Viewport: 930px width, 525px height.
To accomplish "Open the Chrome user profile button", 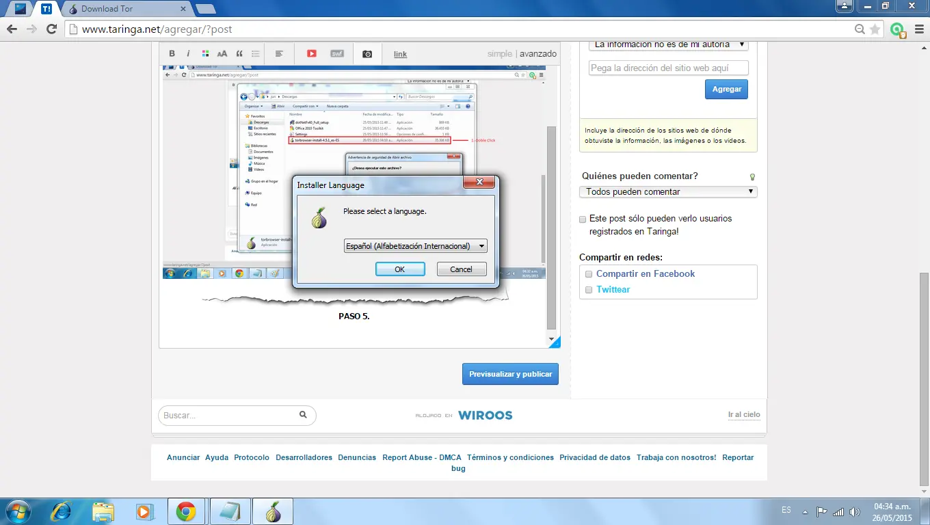I will 845,5.
